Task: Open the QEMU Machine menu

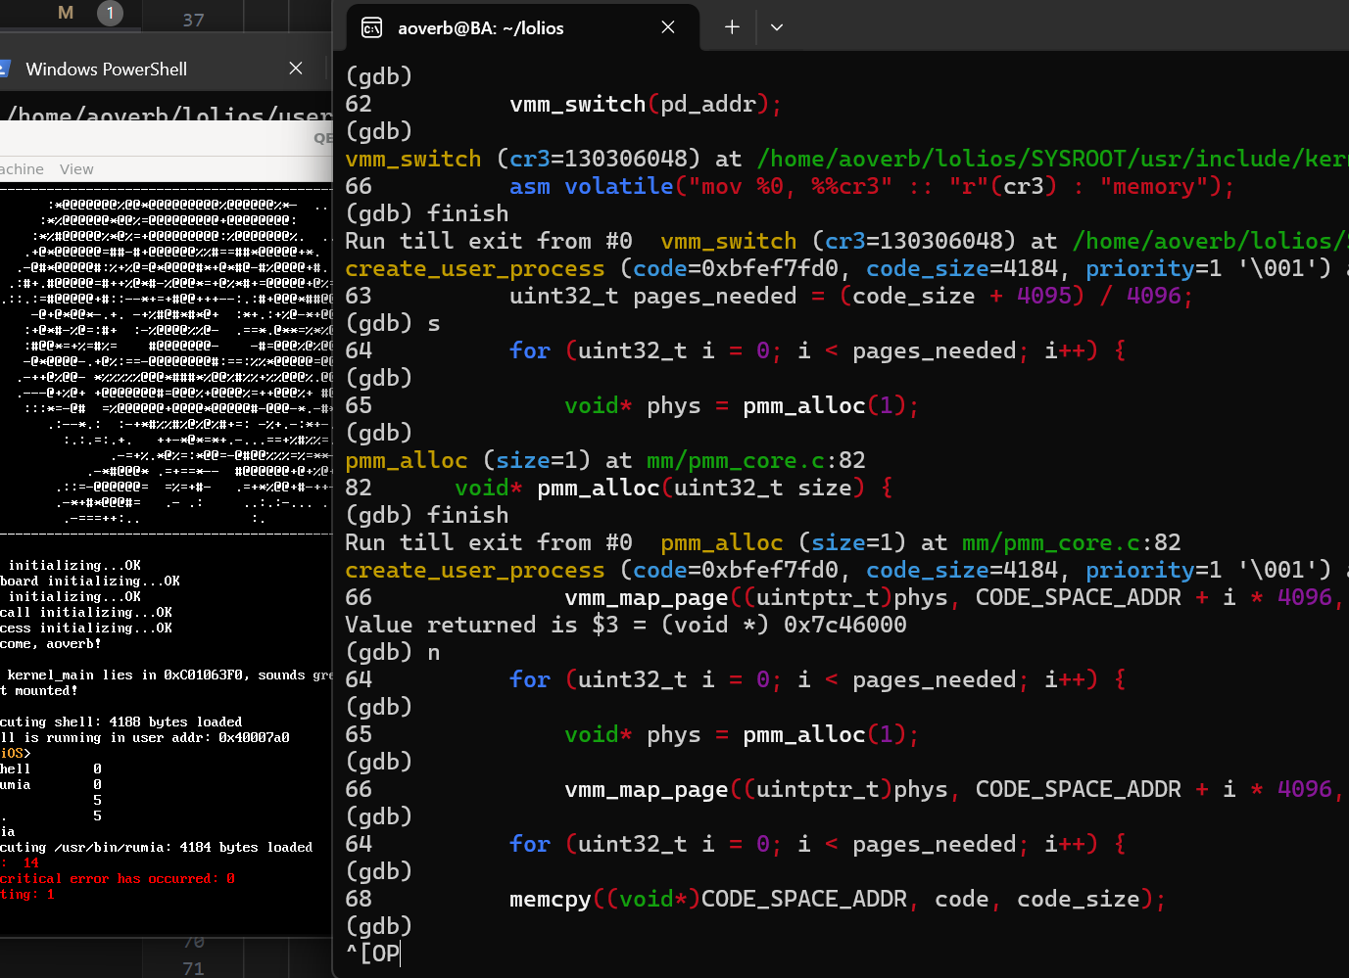Action: [20, 169]
